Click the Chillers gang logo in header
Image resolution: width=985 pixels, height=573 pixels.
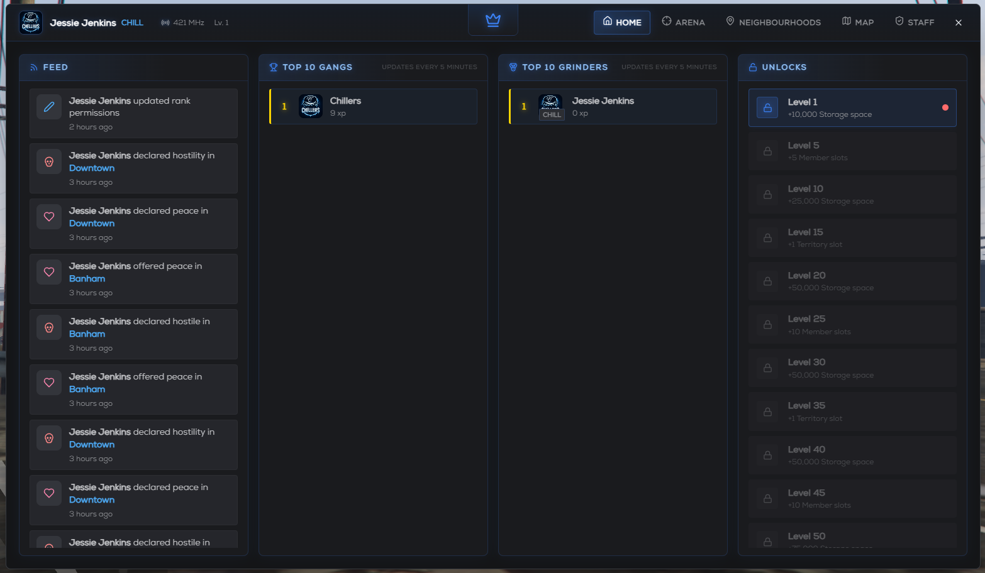tap(31, 23)
